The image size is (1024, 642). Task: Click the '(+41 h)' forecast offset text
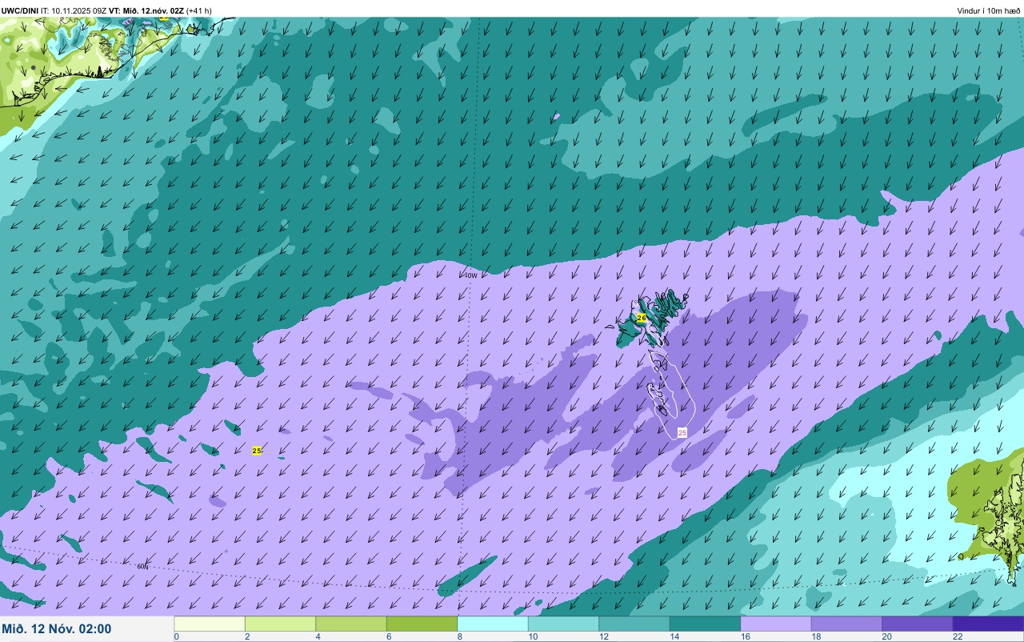pos(199,10)
